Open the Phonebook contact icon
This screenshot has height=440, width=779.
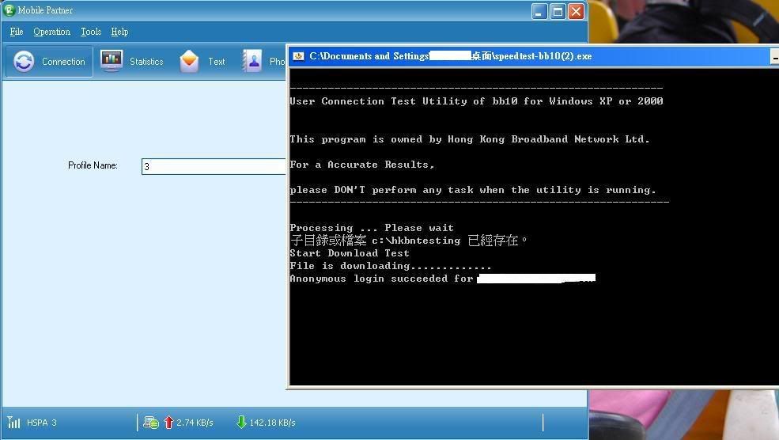tap(252, 61)
